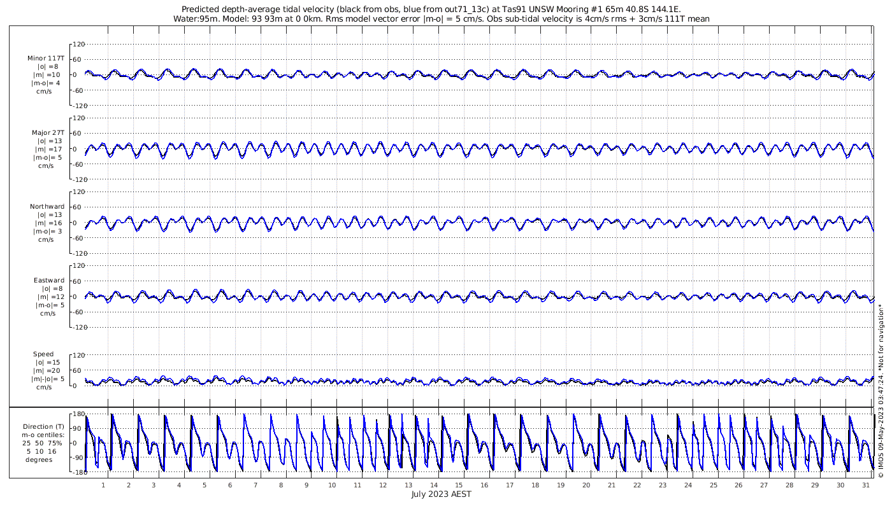
Task: Click day 15 tick label on x-axis
Action: pyautogui.click(x=459, y=485)
